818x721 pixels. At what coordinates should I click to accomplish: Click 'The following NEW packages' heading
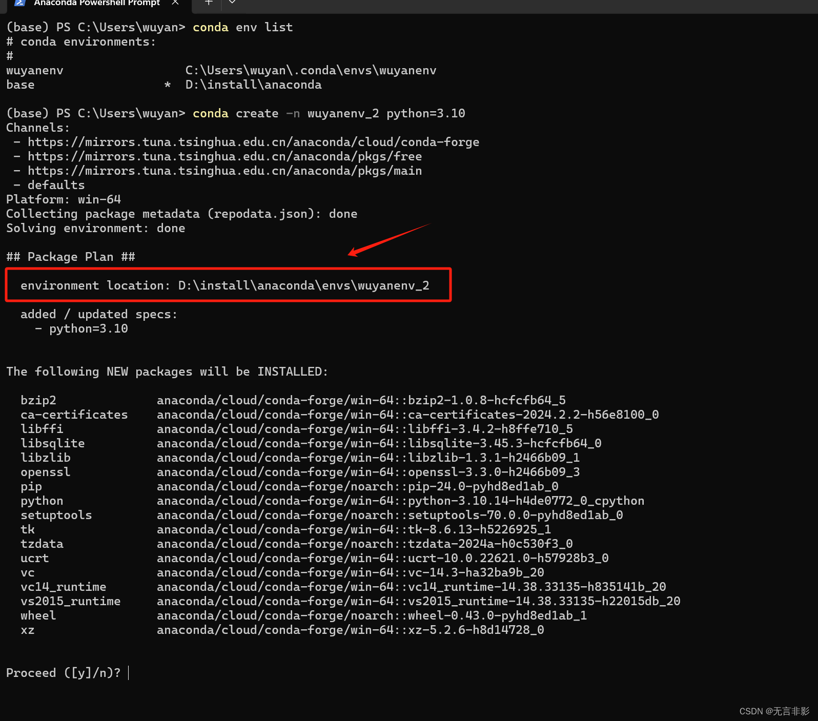pyautogui.click(x=167, y=372)
